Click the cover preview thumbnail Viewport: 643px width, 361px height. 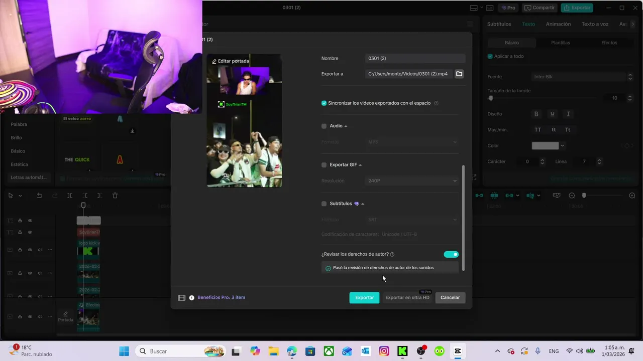pyautogui.click(x=244, y=120)
